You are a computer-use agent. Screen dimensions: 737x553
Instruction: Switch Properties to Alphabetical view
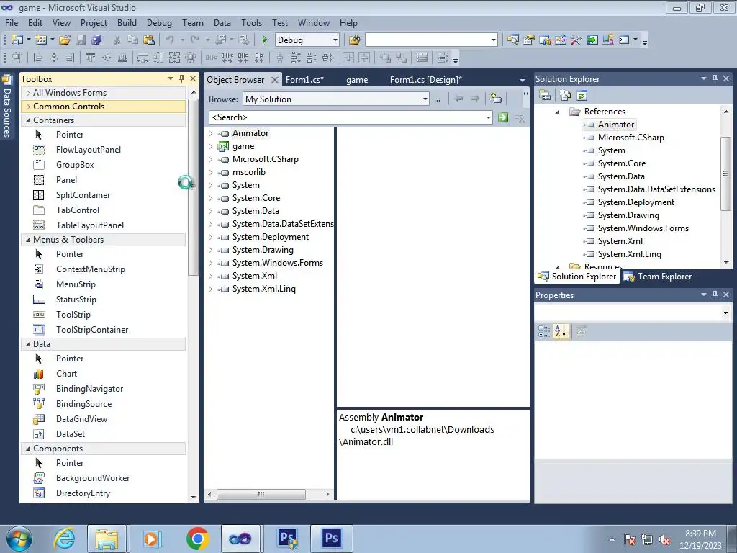click(560, 331)
